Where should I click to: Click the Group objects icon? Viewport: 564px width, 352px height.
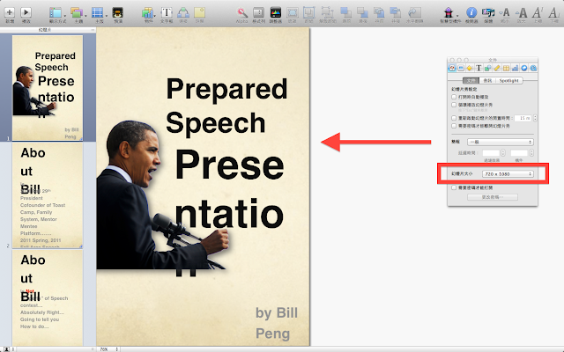(x=309, y=13)
